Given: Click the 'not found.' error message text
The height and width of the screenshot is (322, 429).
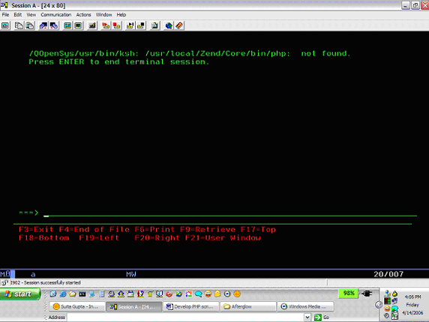Looking at the screenshot, I should pyautogui.click(x=325, y=53).
